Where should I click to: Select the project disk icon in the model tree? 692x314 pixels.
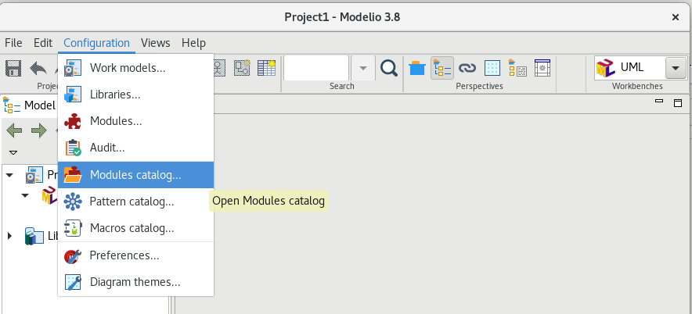pyautogui.click(x=34, y=175)
